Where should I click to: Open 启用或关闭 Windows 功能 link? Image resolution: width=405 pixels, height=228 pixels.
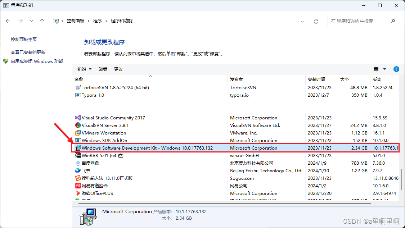click(x=37, y=61)
